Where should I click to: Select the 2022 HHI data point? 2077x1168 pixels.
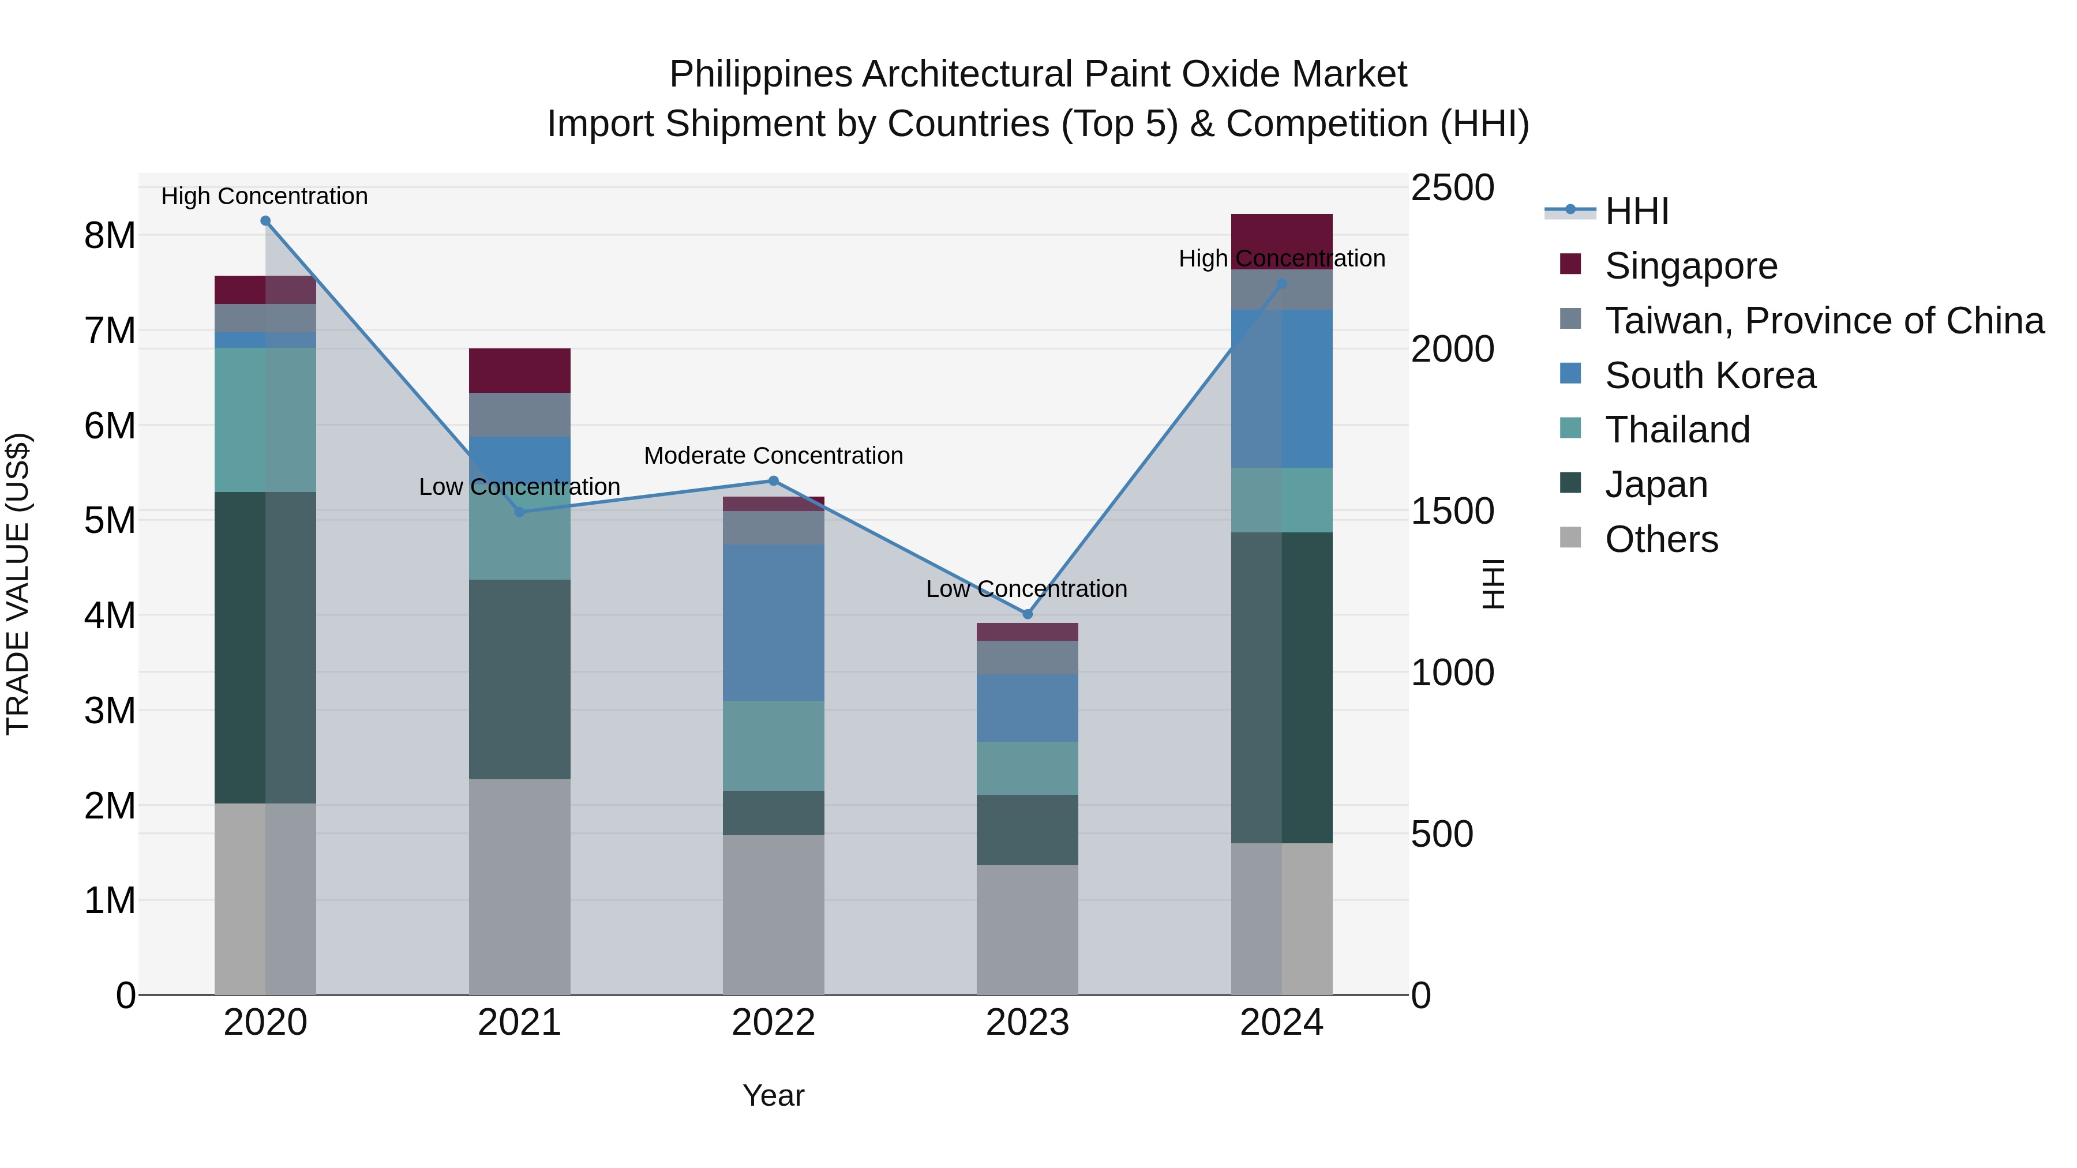773,481
